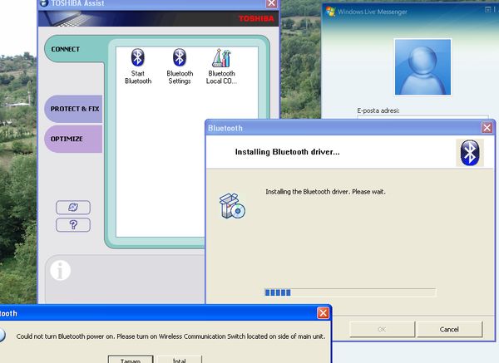The width and height of the screenshot is (499, 363).
Task: Open the Bluetooth Settings icon
Action: coord(180,66)
